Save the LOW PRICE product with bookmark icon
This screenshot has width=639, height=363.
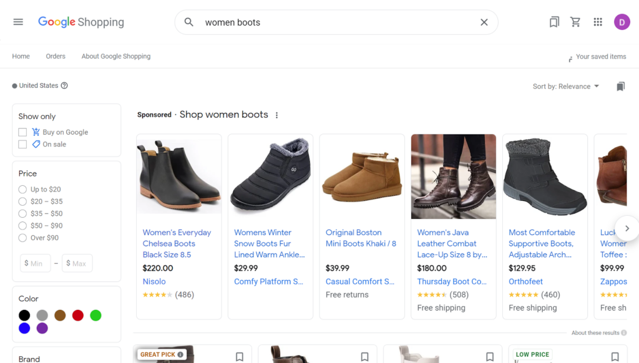click(615, 357)
